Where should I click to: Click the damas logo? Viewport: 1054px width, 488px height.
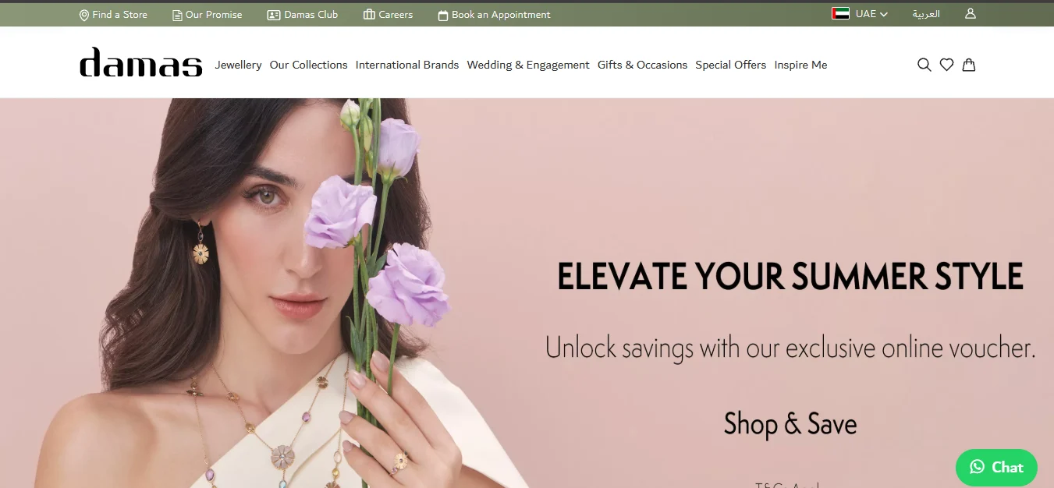(141, 62)
